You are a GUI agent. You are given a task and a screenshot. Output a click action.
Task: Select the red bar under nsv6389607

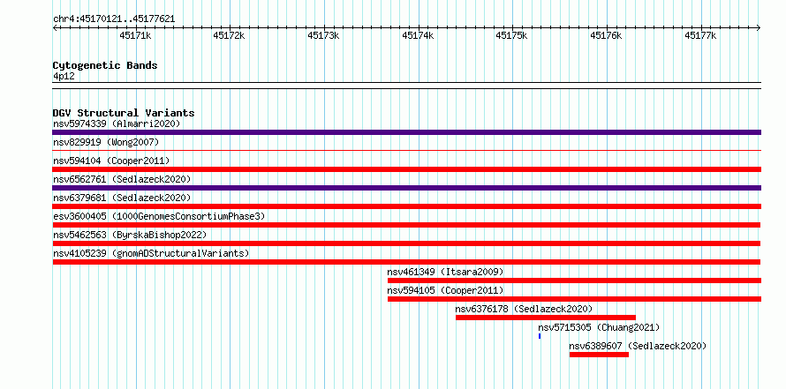coord(599,355)
